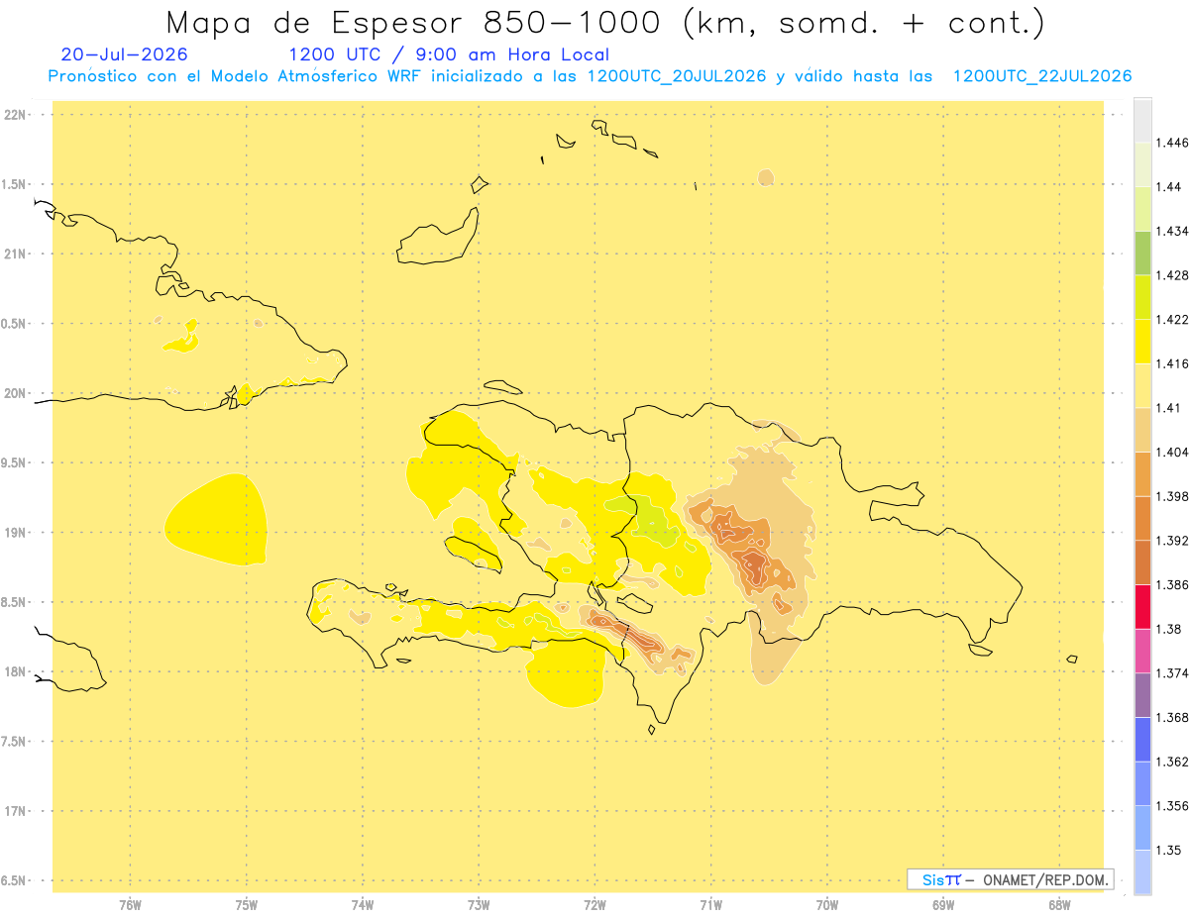The image size is (1189, 918).
Task: Click the pink colorbar segment above 1.374
Action: tap(1142, 651)
